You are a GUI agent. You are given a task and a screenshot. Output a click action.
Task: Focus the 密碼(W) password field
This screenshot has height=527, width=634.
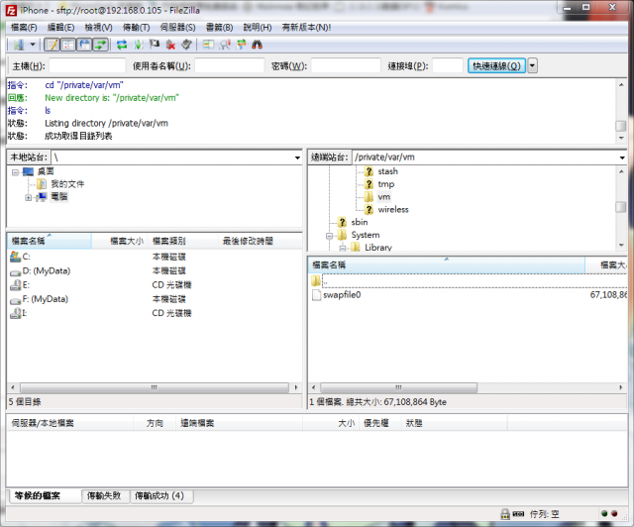(x=346, y=65)
